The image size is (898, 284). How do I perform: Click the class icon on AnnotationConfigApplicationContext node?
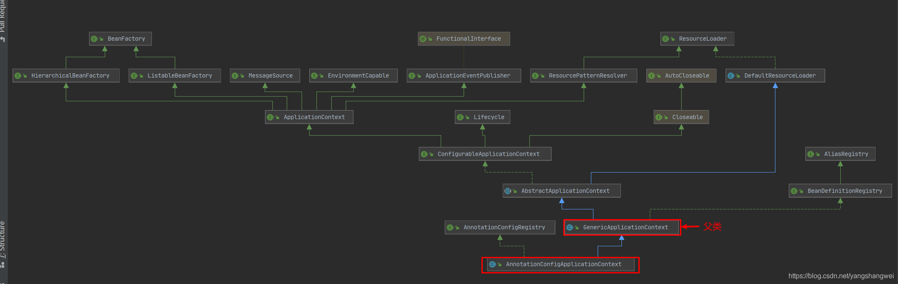click(x=492, y=265)
